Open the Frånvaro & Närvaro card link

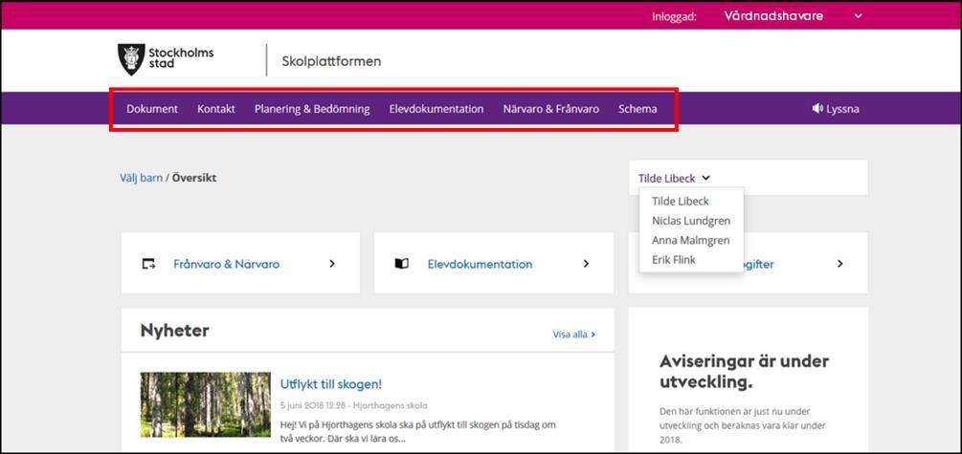tap(227, 265)
